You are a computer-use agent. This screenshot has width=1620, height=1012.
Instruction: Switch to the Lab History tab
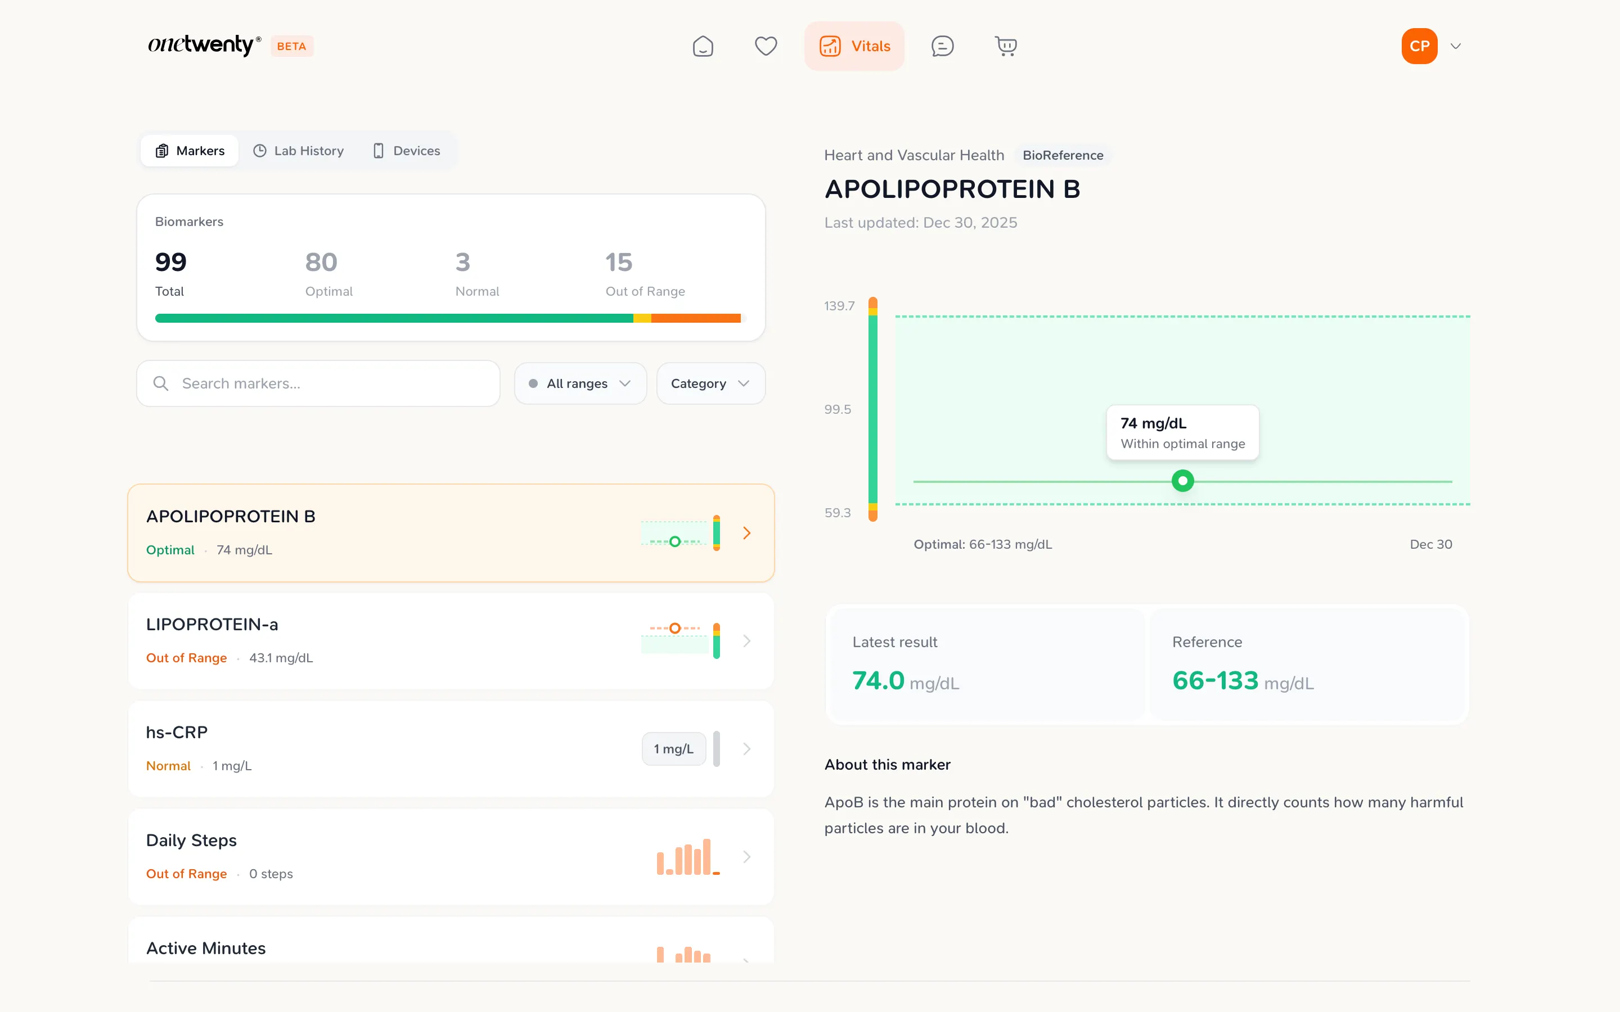pyautogui.click(x=299, y=151)
